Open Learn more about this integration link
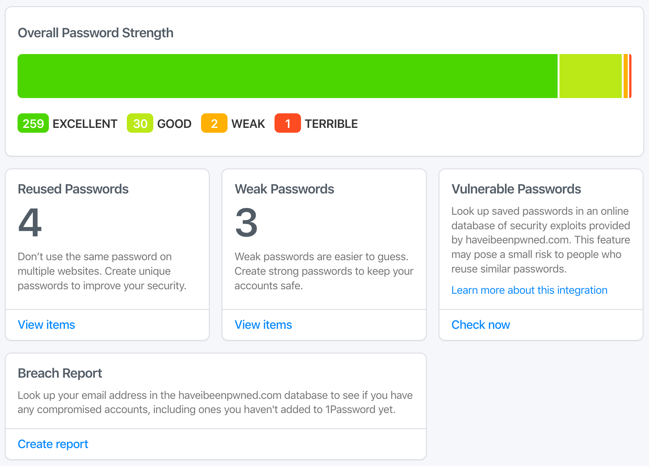The width and height of the screenshot is (649, 466). point(529,290)
